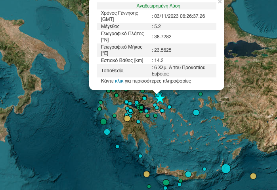The image size is (277, 190).
Task: Close the earthquake info popup
Action: point(220,2)
